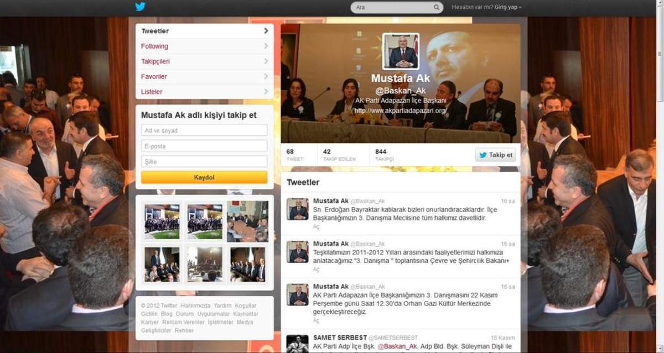
Task: Open first thumbnail in bottom media row
Action: [162, 264]
